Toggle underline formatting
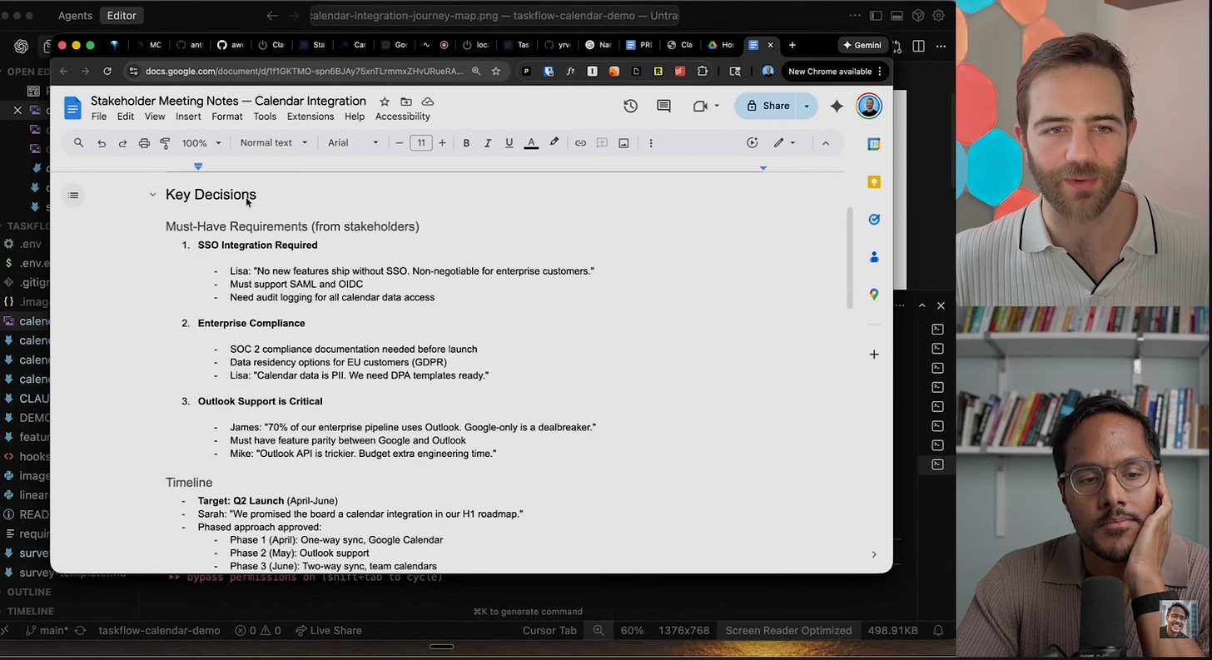1212x660 pixels. click(509, 143)
